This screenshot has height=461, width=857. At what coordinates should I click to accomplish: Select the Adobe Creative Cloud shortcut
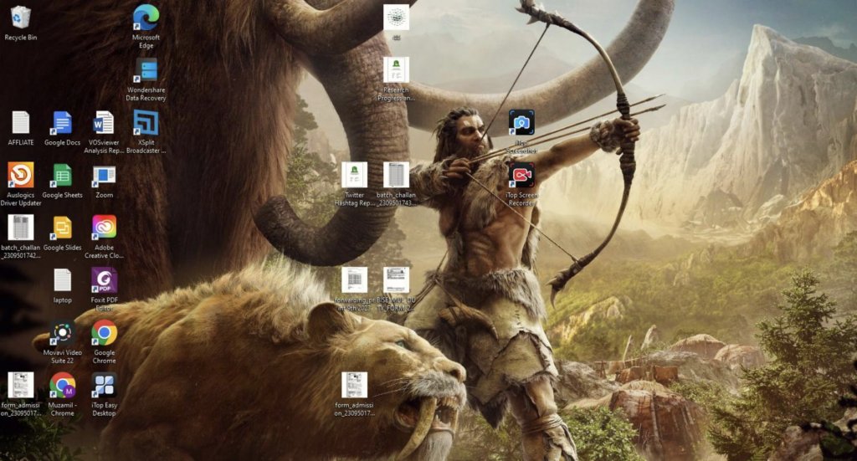104,237
